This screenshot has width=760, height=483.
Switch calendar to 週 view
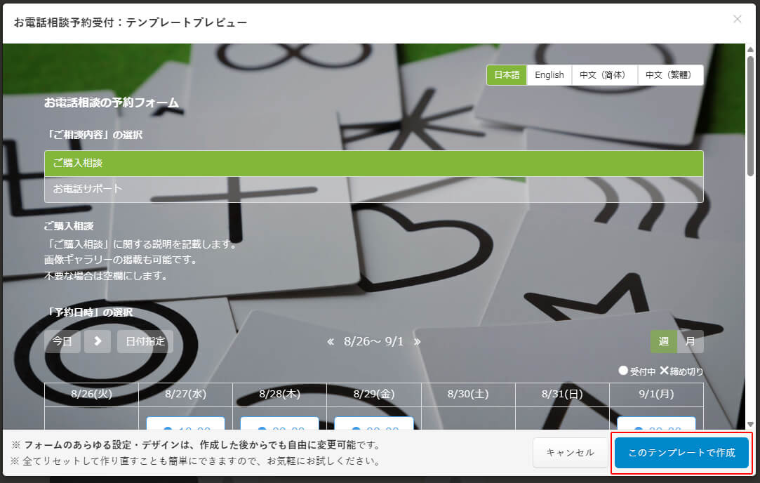(663, 342)
